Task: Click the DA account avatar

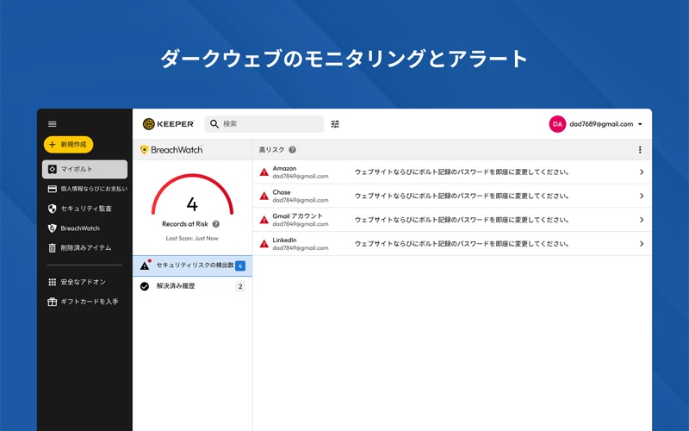Action: click(557, 124)
